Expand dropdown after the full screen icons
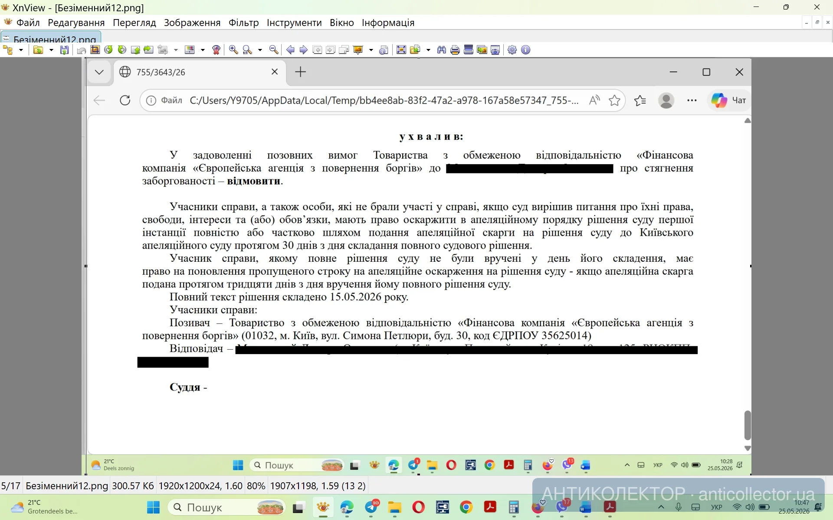This screenshot has width=833, height=520. point(428,50)
